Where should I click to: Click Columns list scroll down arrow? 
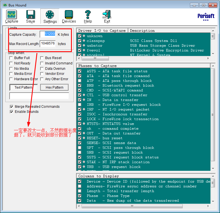(213, 201)
